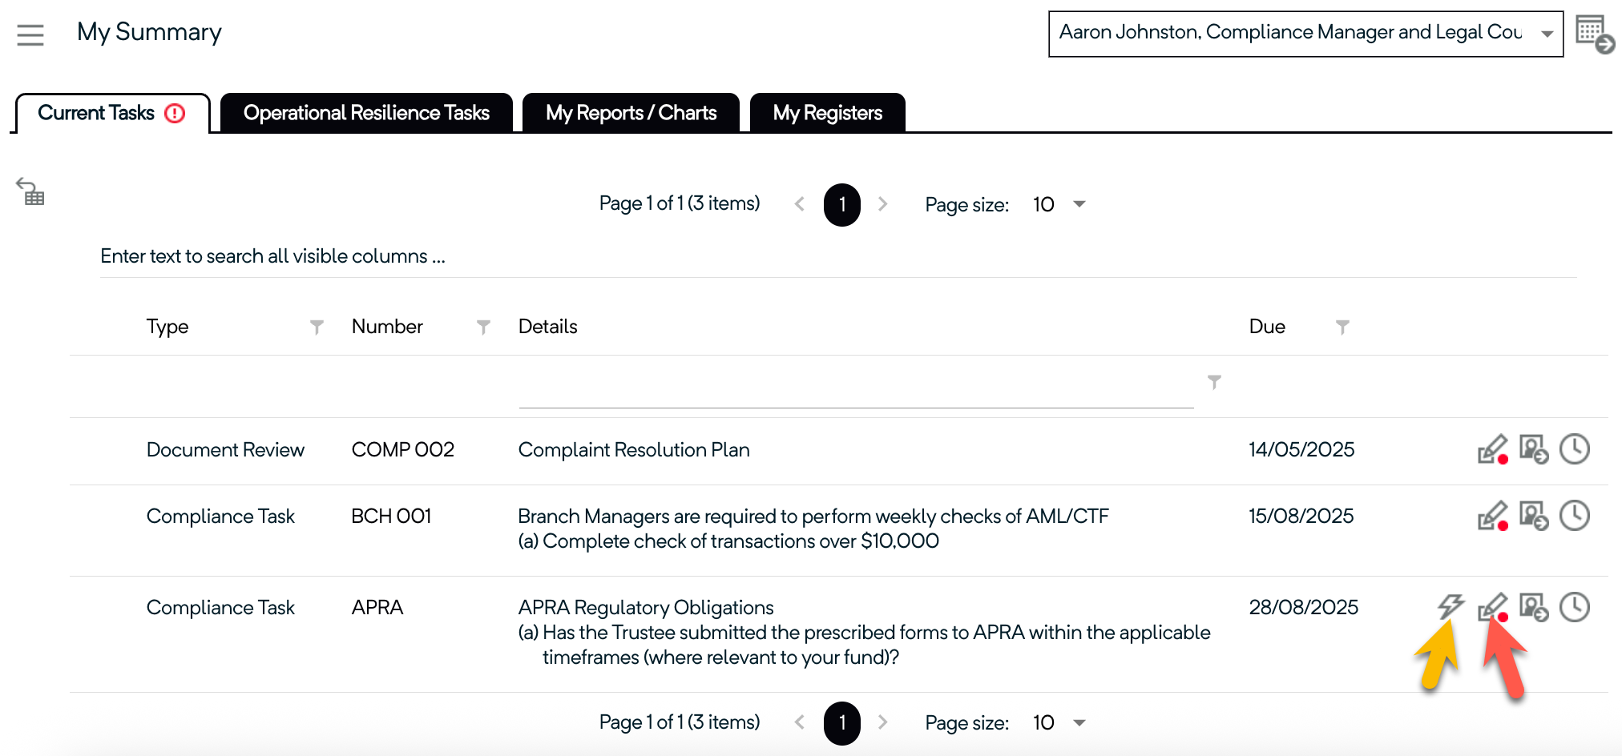Click reassign icon for BCH 001 row
The height and width of the screenshot is (756, 1622).
click(x=1533, y=516)
